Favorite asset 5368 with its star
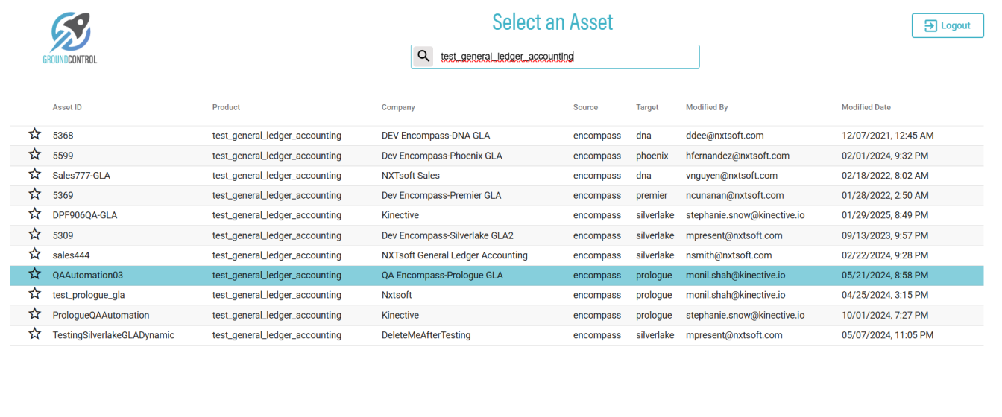The image size is (1002, 417). [34, 135]
